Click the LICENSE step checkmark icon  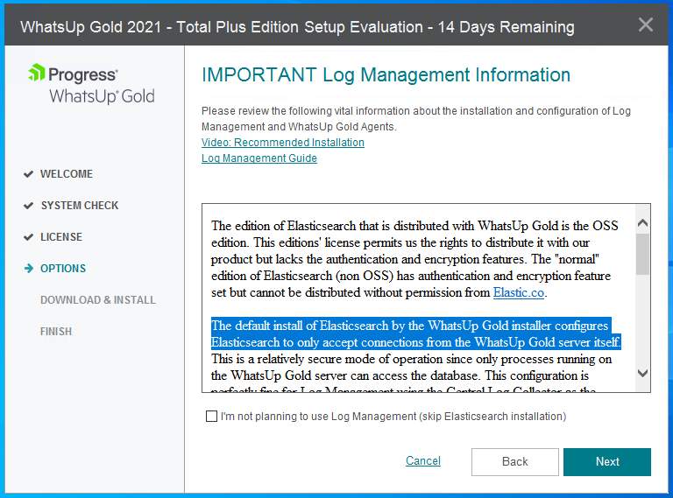pos(28,237)
